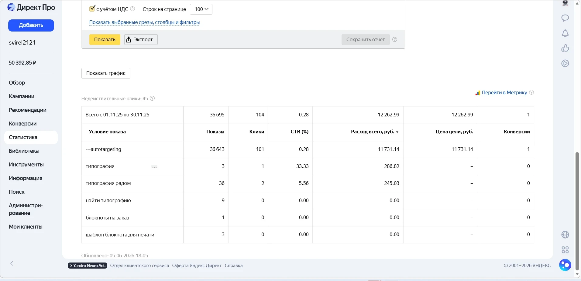Open notifications bell icon

(565, 33)
